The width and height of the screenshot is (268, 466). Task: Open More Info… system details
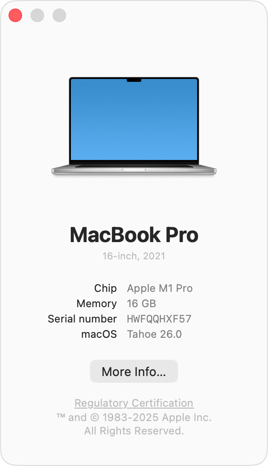coord(134,371)
